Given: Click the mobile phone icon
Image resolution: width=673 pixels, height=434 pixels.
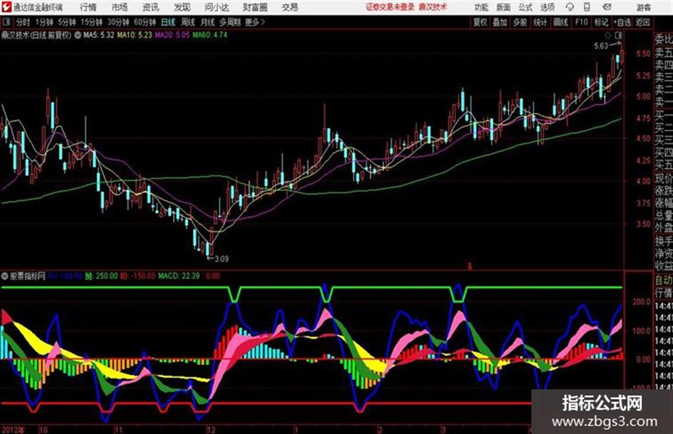Looking at the screenshot, I should tap(587, 7).
